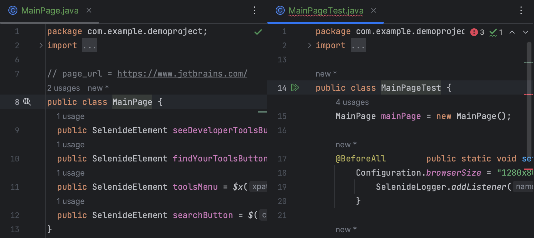Switch to MainPage.java tab

coord(50,11)
